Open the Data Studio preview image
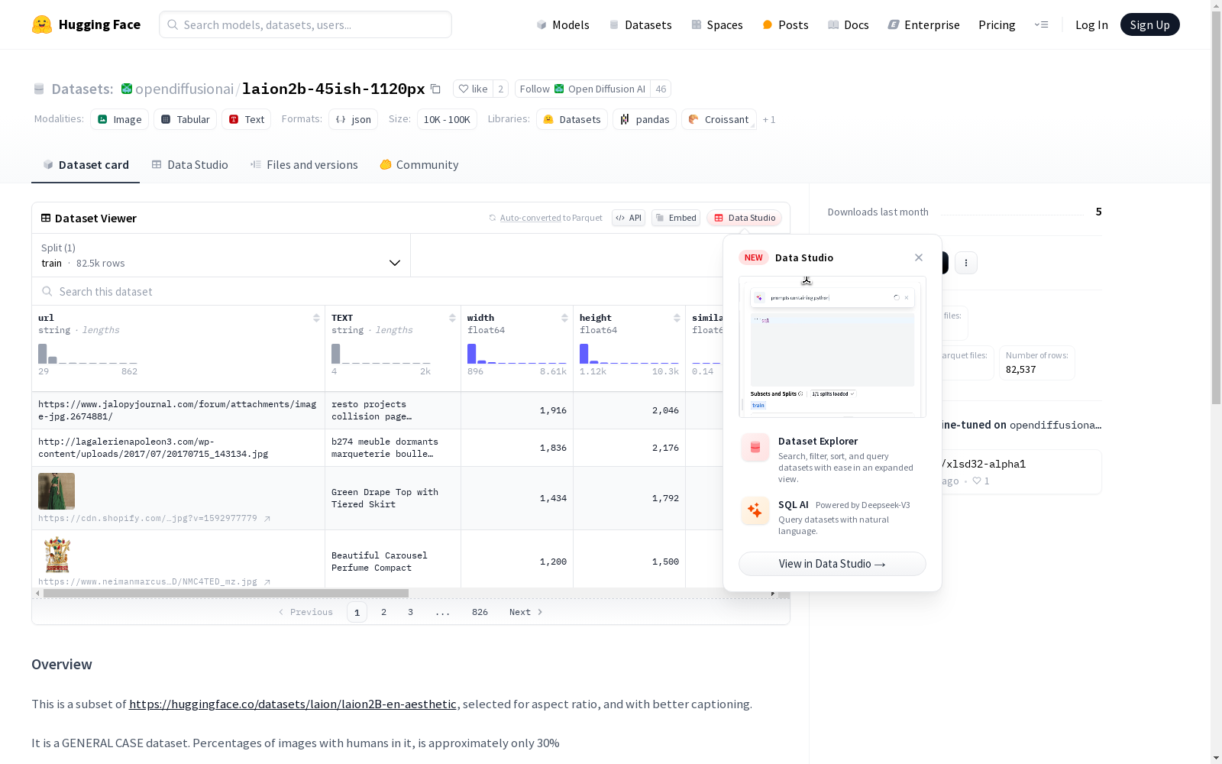1222x764 pixels. [832, 347]
